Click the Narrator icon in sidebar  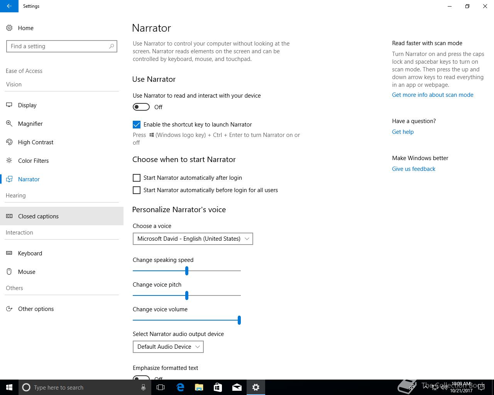coord(9,179)
